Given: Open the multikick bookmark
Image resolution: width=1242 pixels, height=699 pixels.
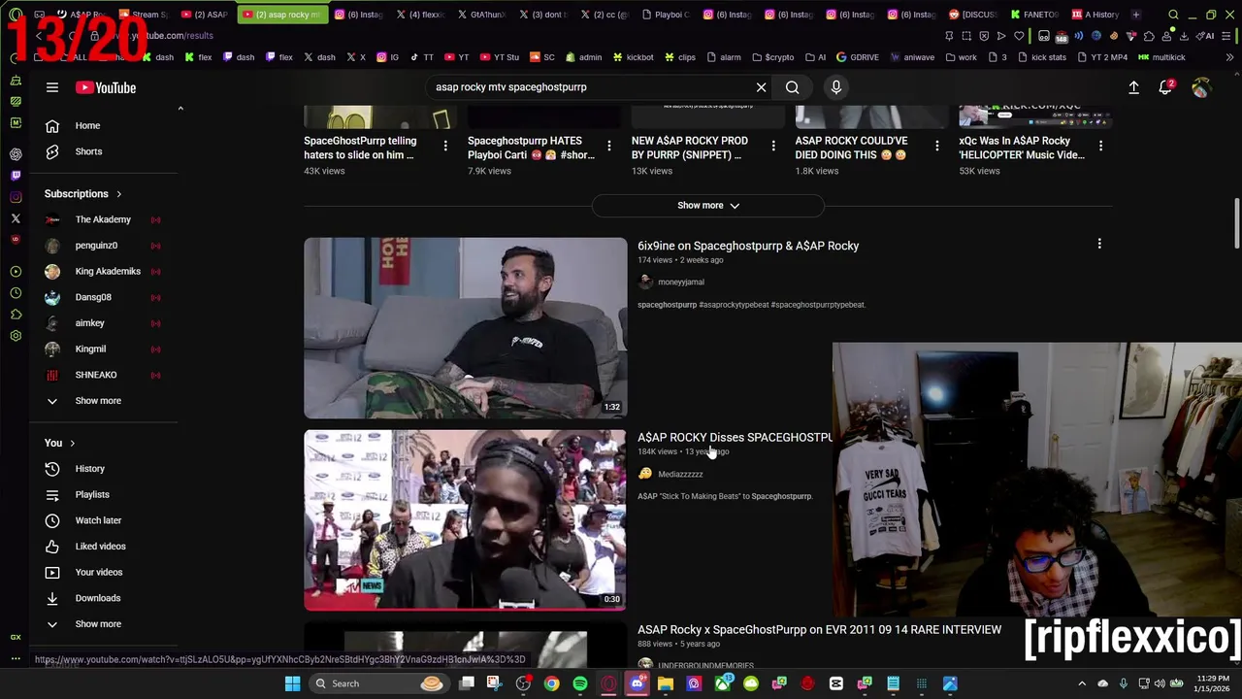Looking at the screenshot, I should tap(1162, 57).
